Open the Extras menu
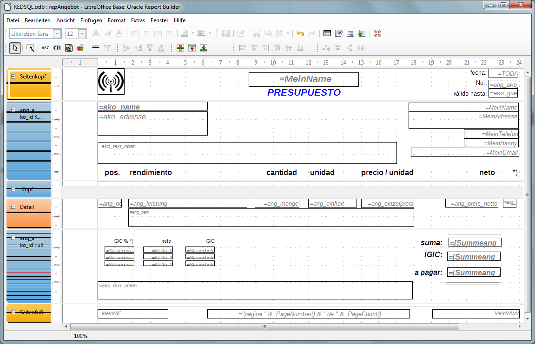535x344 pixels. coord(138,20)
